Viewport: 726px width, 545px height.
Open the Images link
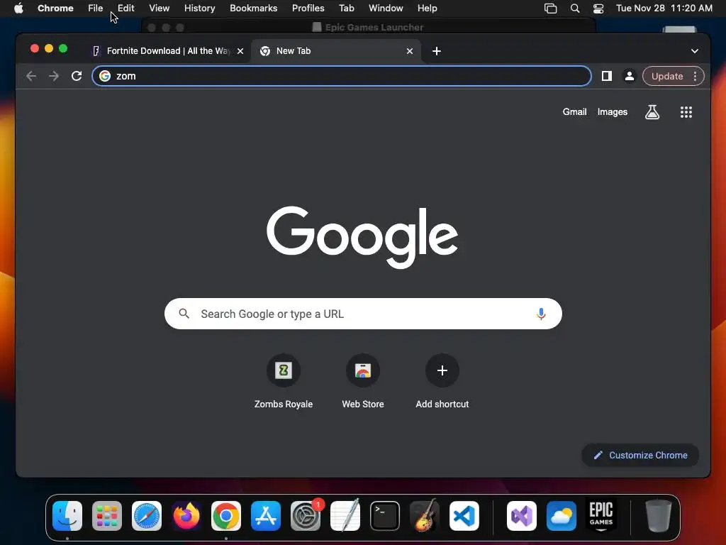pos(612,111)
